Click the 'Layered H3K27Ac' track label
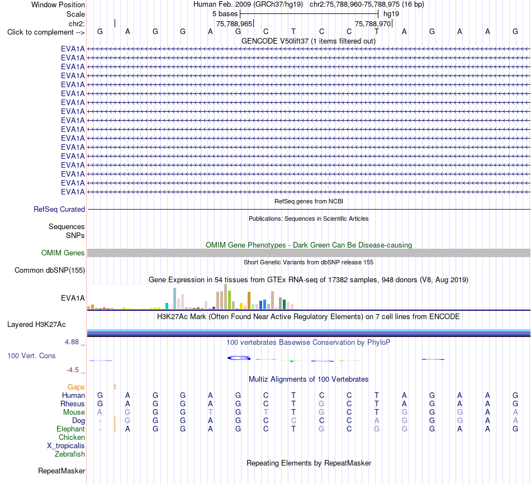The width and height of the screenshot is (531, 484). [x=36, y=325]
